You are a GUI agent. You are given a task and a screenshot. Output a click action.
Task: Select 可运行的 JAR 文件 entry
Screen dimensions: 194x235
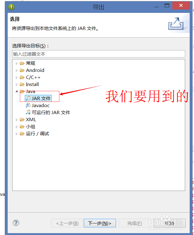pyautogui.click(x=51, y=112)
